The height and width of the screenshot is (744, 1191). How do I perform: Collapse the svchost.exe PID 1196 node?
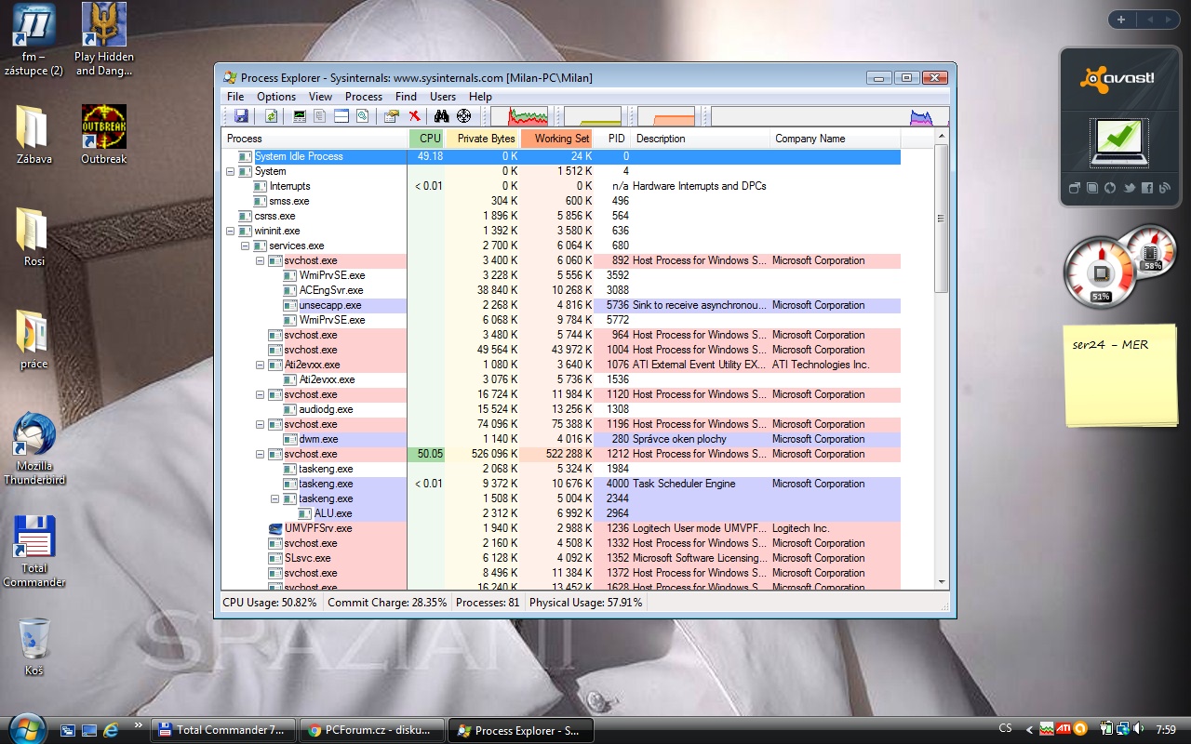tap(261, 424)
